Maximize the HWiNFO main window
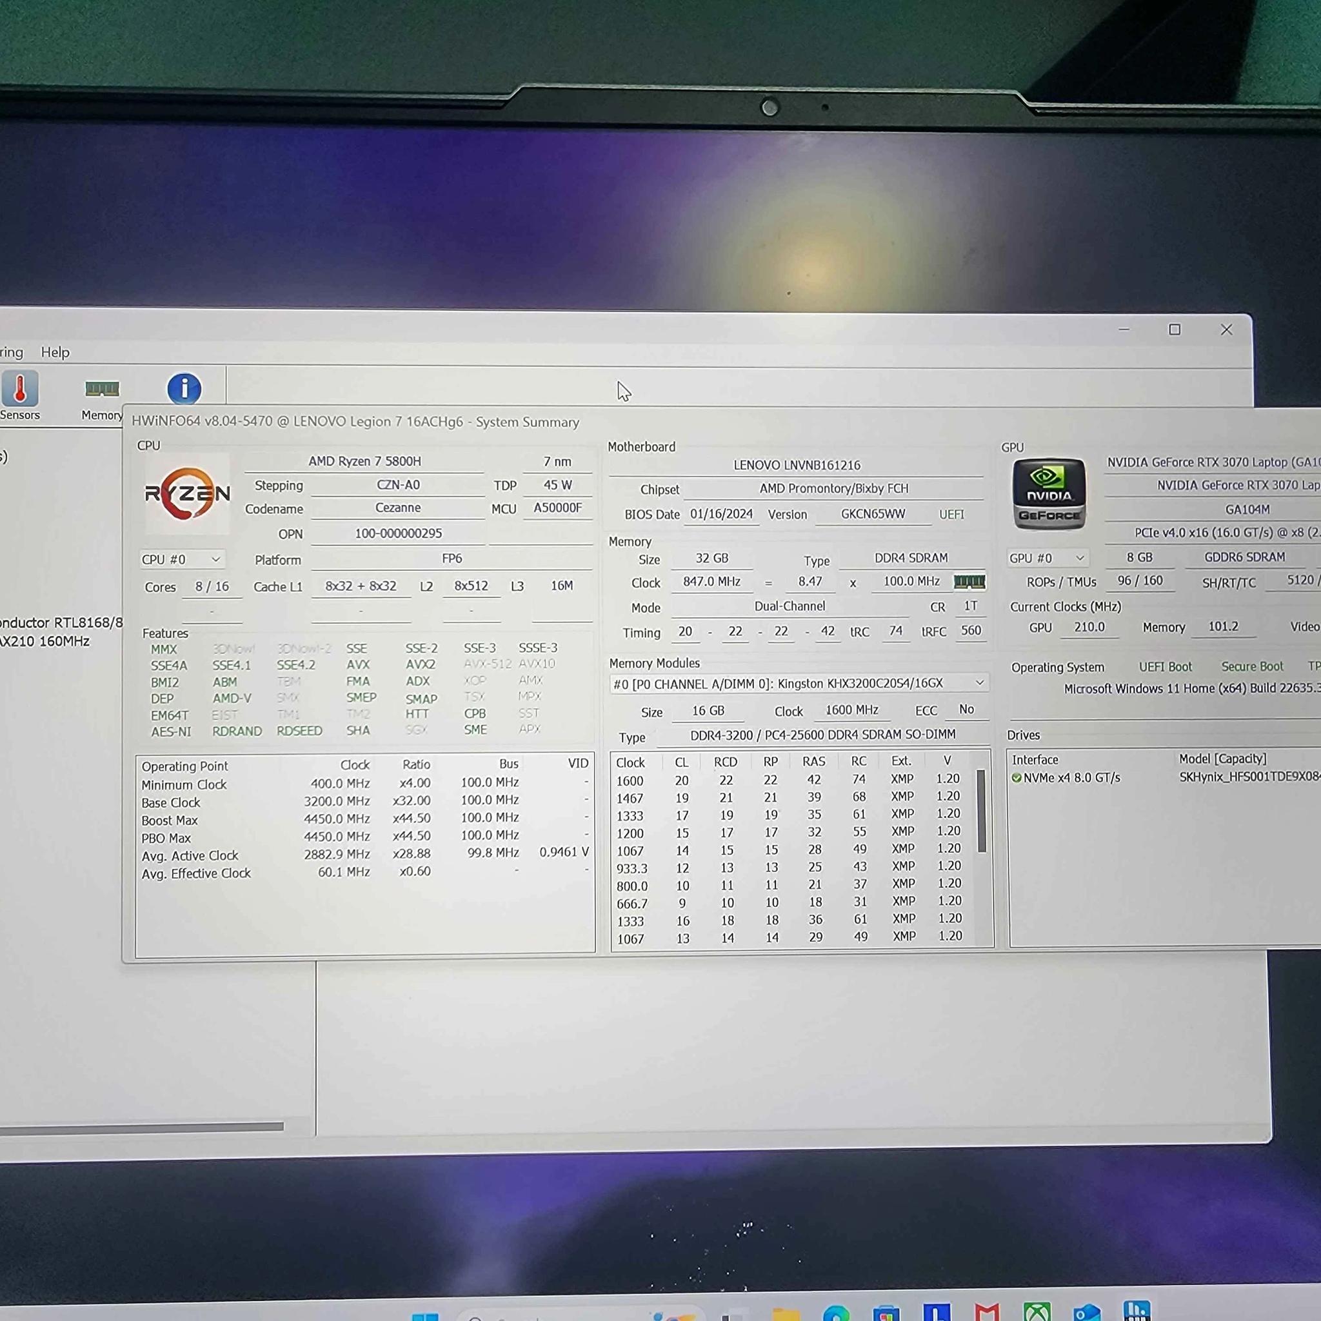The image size is (1321, 1321). (1175, 330)
